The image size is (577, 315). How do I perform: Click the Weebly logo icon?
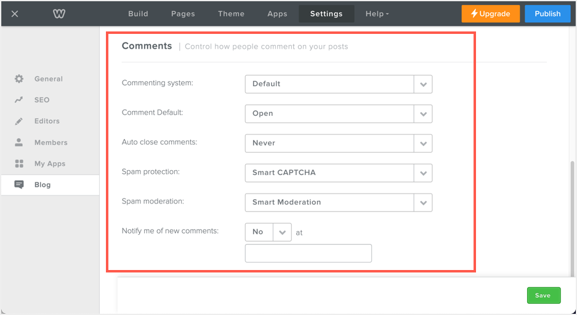tap(59, 14)
